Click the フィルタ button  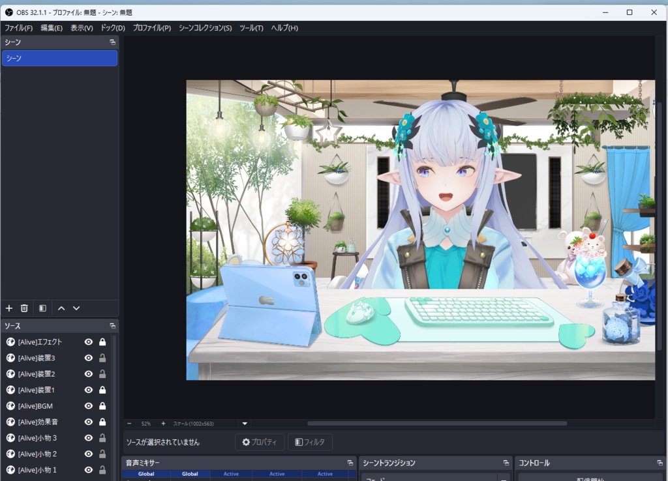pos(310,442)
